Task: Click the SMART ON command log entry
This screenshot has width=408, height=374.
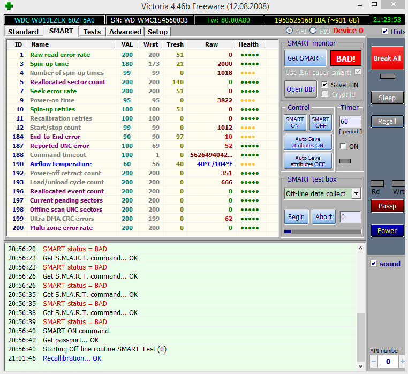Action: click(x=75, y=331)
